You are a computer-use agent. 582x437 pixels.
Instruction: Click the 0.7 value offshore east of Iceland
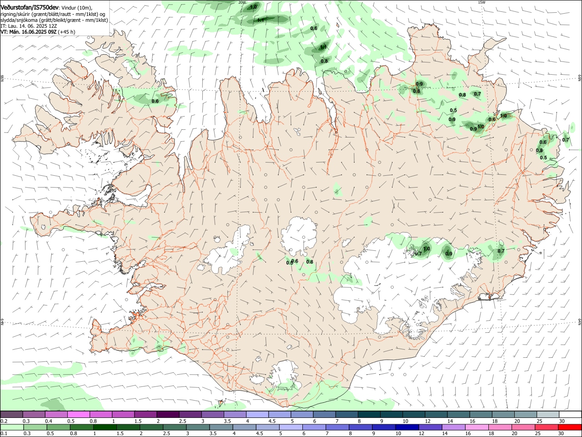(566, 140)
